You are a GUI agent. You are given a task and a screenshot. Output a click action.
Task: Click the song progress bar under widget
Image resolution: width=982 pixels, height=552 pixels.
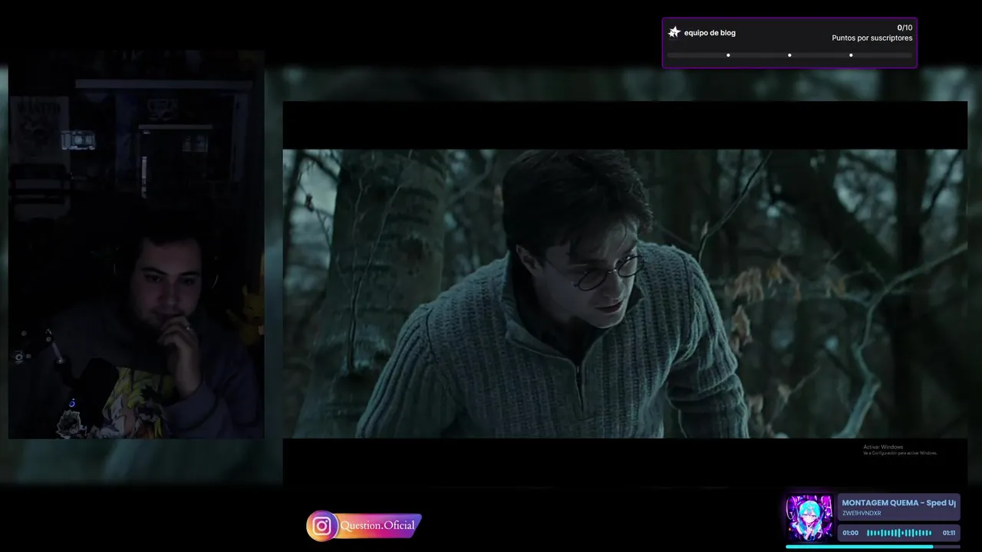coord(873,547)
